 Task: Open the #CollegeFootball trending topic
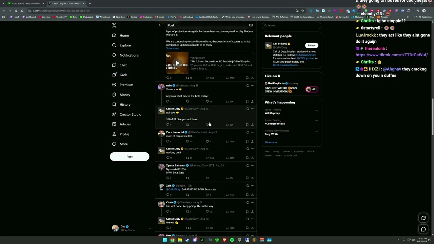click(x=275, y=124)
